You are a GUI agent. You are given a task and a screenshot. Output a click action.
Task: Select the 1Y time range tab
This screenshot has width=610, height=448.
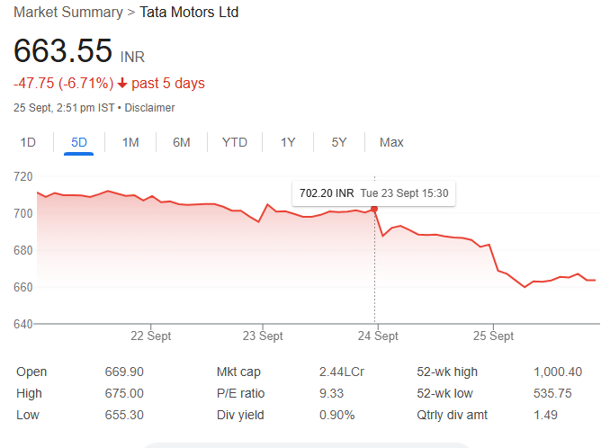tap(288, 142)
